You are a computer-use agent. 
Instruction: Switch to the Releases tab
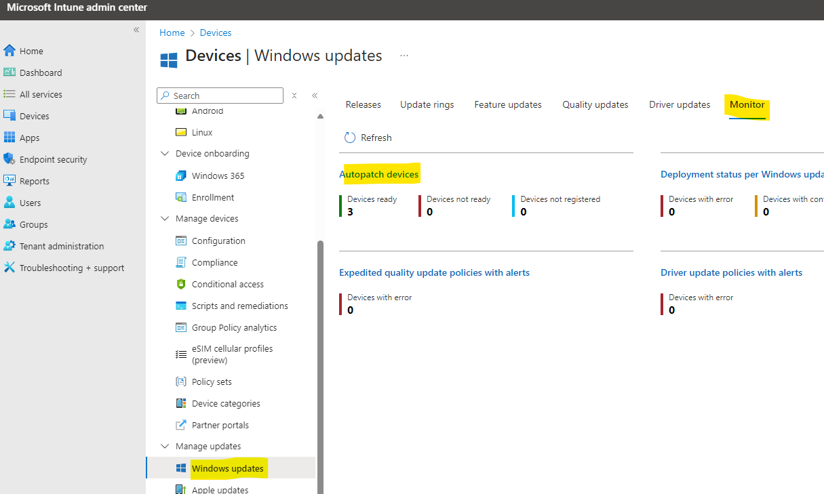[x=364, y=104]
